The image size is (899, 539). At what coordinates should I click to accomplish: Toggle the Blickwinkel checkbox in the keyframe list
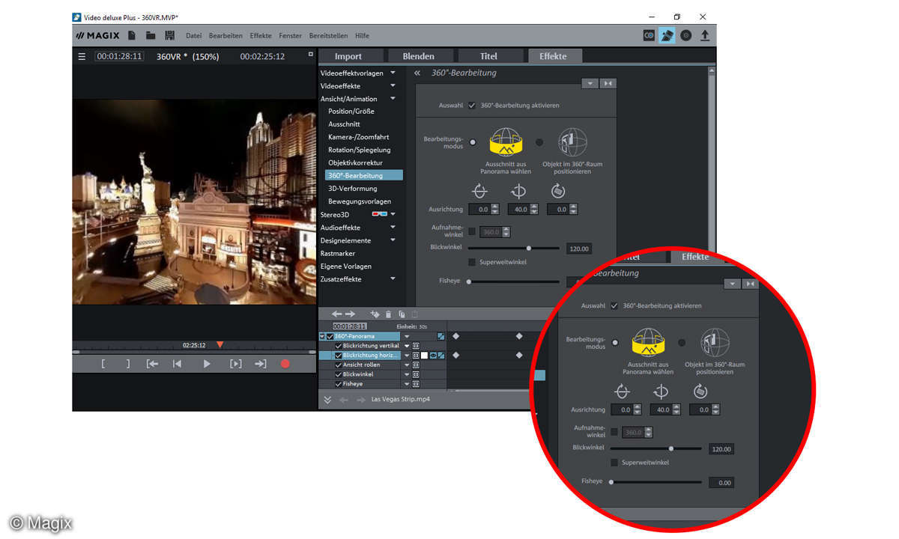339,374
